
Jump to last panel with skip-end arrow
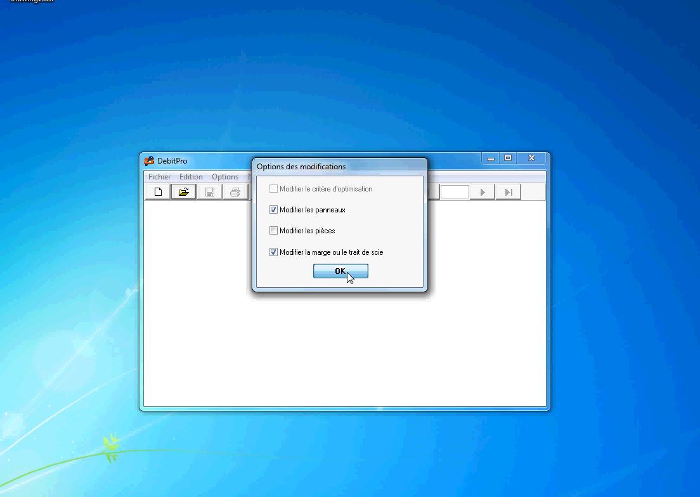coord(508,192)
